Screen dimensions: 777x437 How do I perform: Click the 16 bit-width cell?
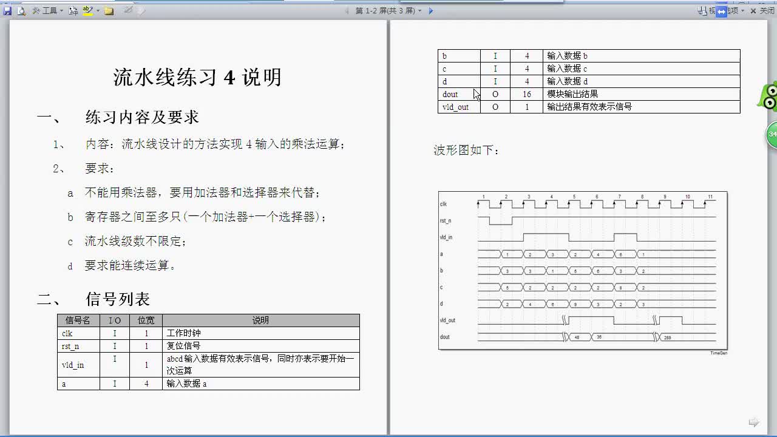tap(527, 94)
